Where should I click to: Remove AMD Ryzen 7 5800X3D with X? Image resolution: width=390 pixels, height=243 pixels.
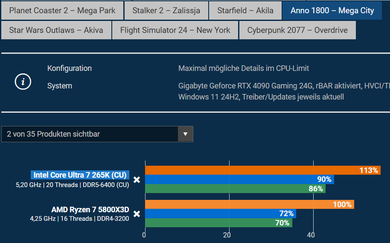[137, 214]
